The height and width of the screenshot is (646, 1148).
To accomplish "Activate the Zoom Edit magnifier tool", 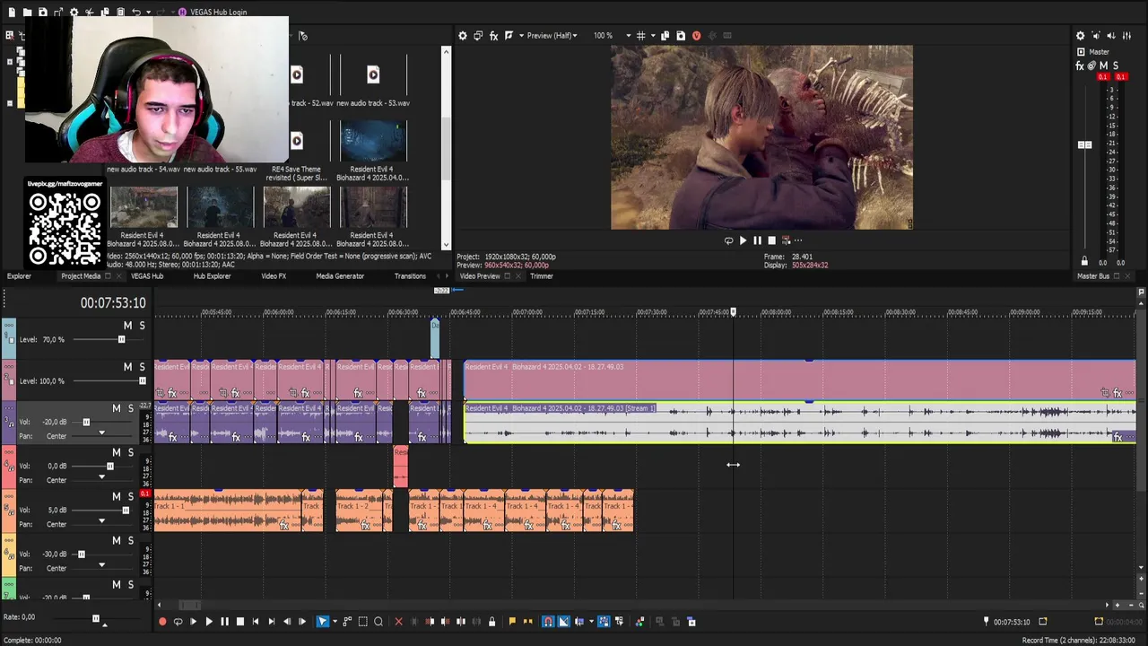I will (x=378, y=622).
